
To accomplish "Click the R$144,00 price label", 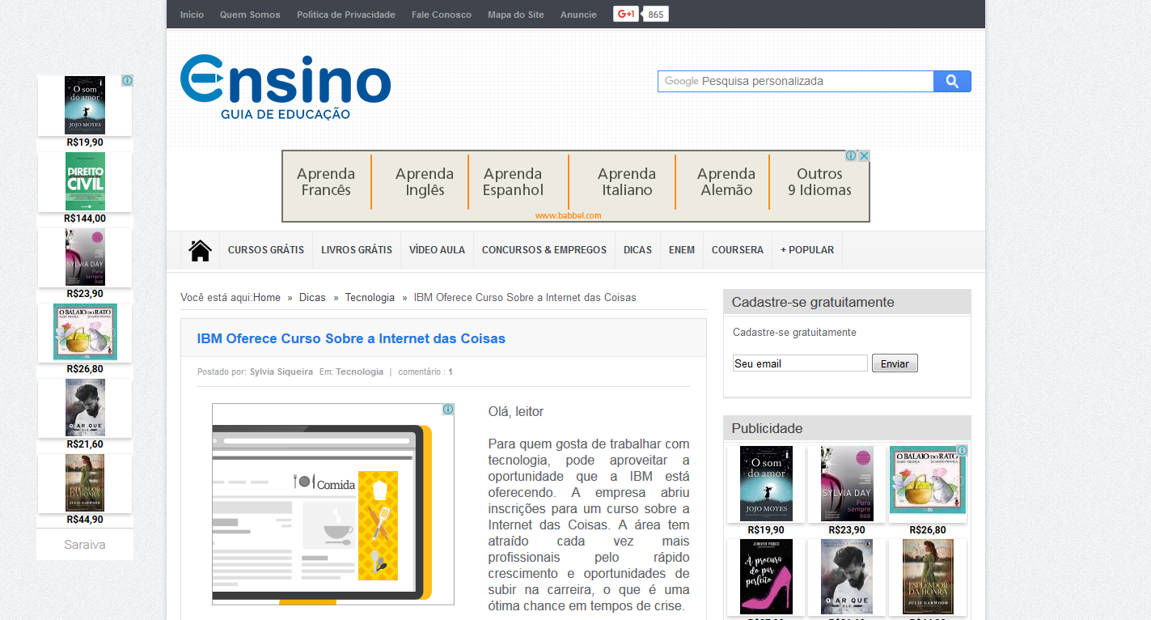I will pyautogui.click(x=85, y=219).
